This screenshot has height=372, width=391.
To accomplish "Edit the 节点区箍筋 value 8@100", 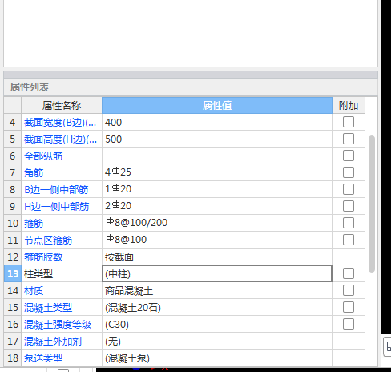I will pos(217,240).
